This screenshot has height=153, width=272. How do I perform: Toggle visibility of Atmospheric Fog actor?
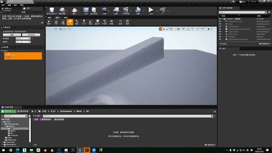tap(220, 21)
